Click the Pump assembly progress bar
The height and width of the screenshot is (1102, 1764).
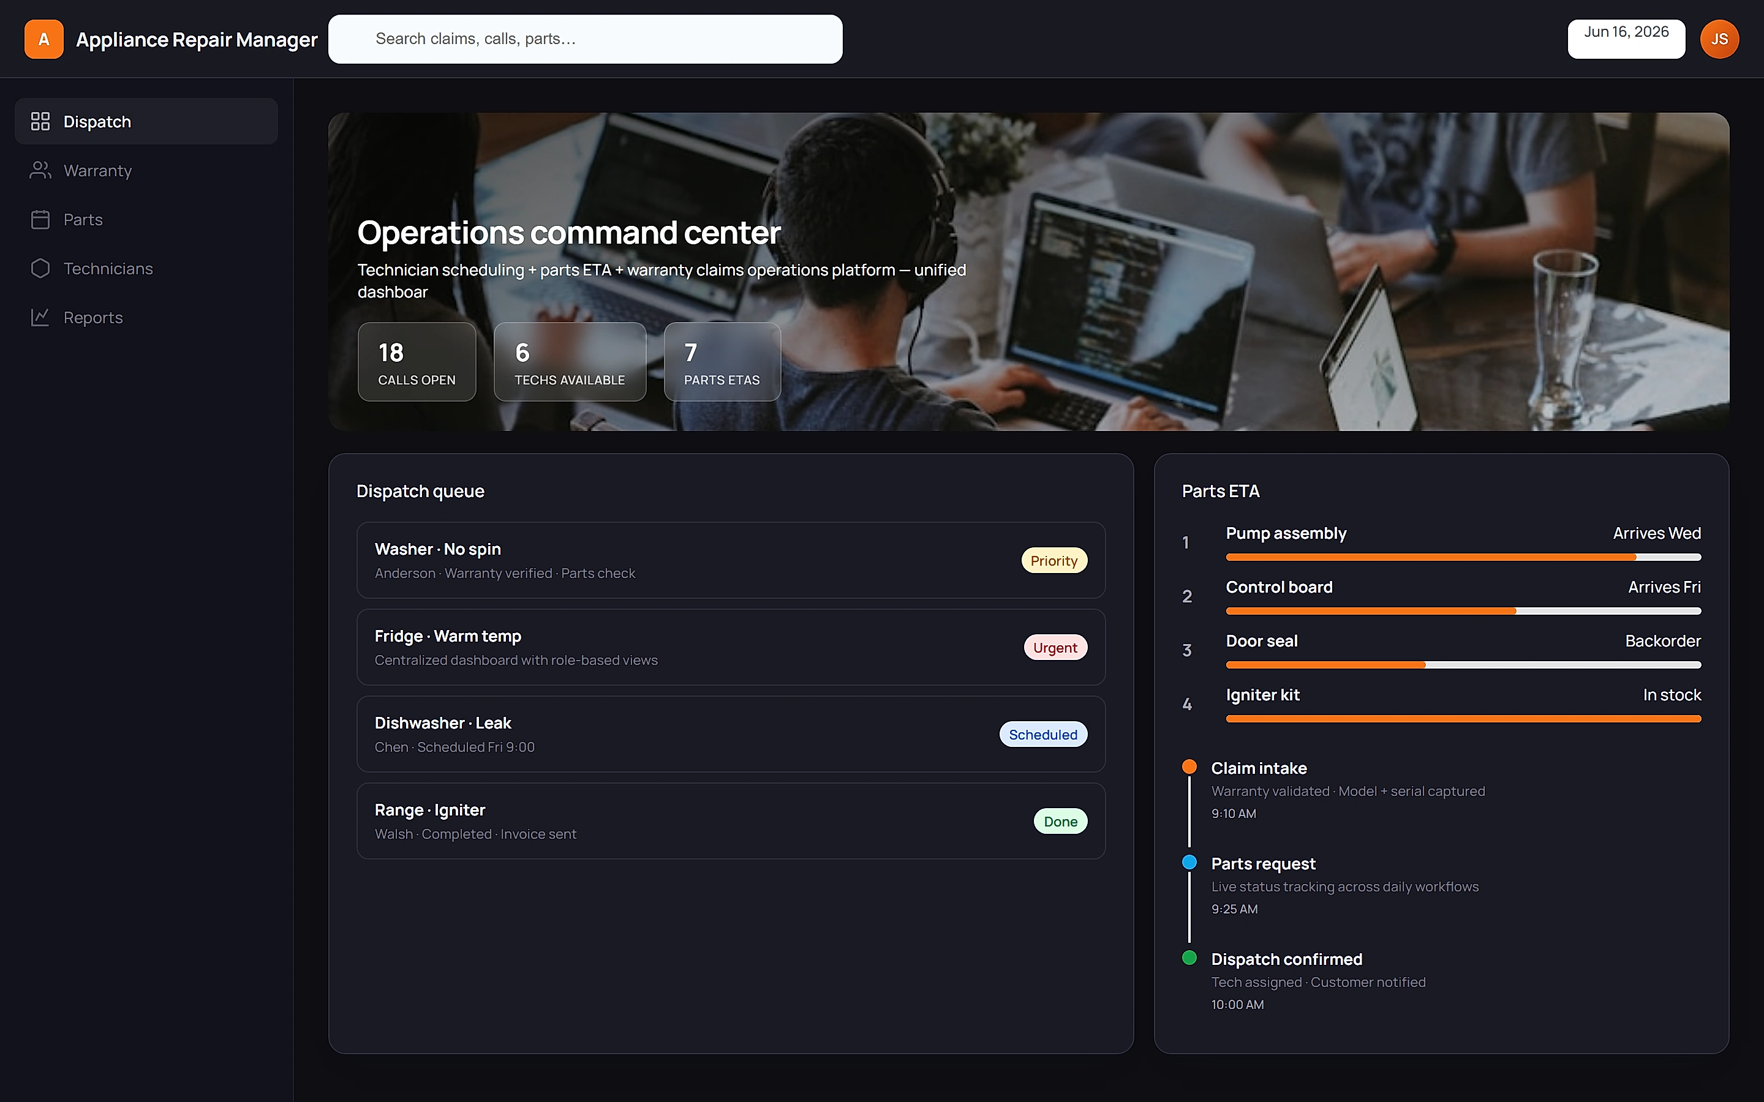1463,557
